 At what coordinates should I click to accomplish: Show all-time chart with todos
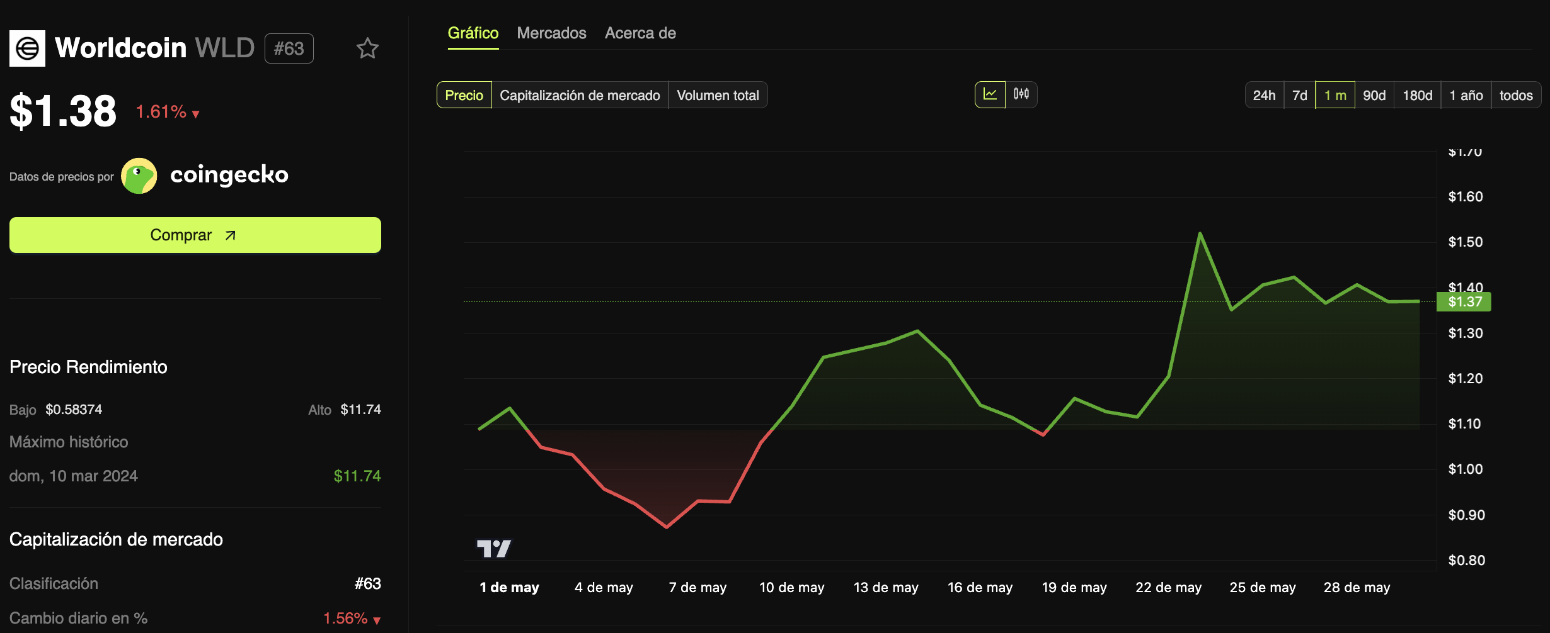[1516, 95]
